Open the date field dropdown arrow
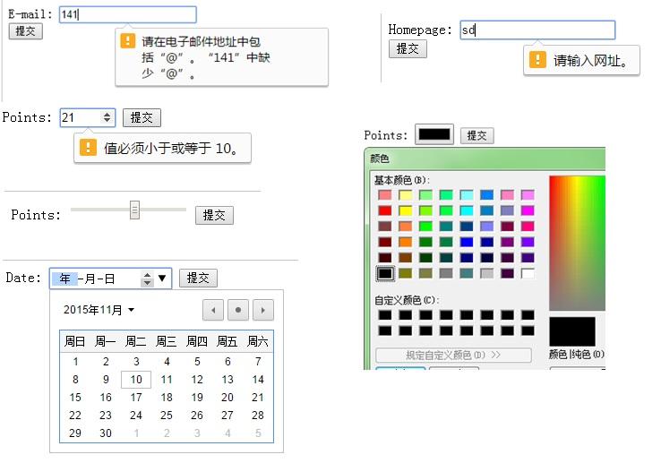Viewport: 661px width, 463px height. pos(162,279)
